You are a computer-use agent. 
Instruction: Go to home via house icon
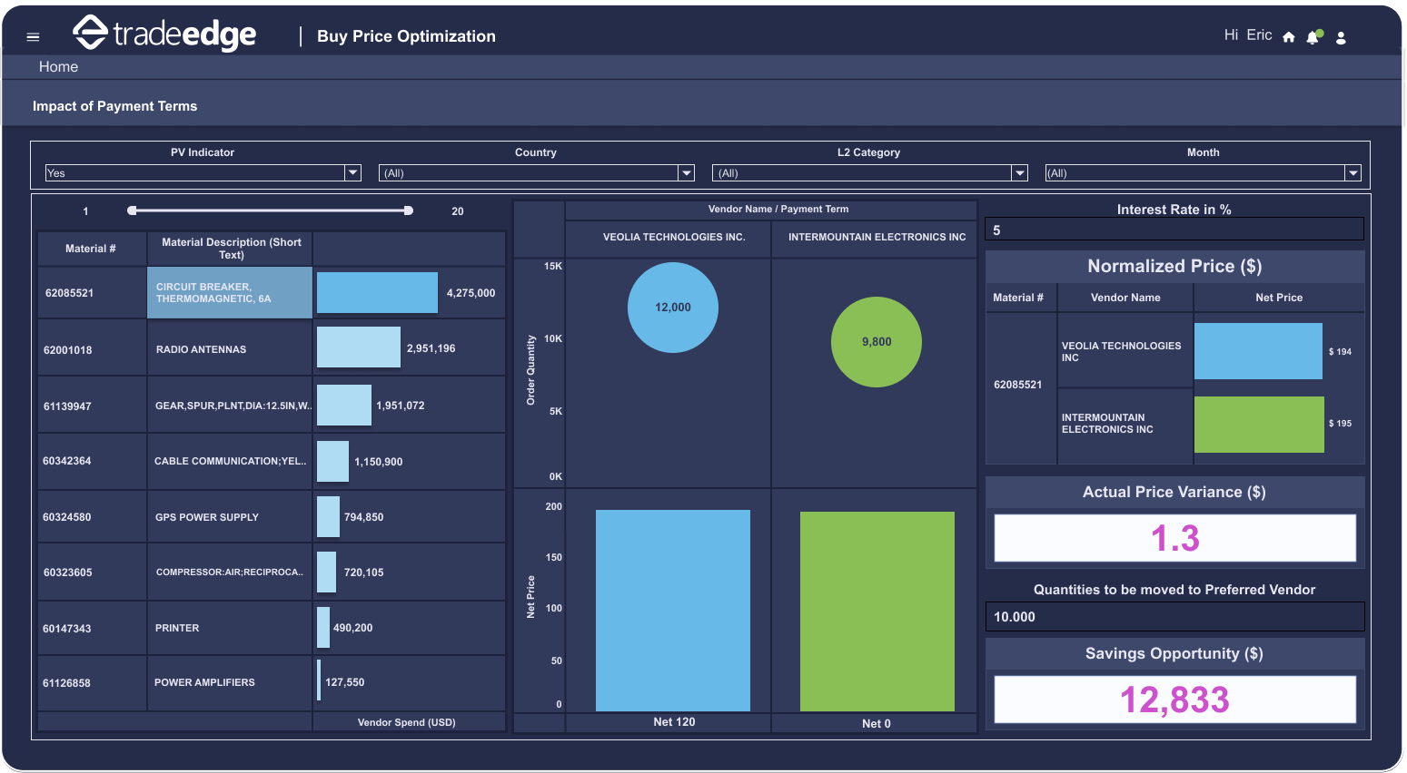click(1288, 37)
